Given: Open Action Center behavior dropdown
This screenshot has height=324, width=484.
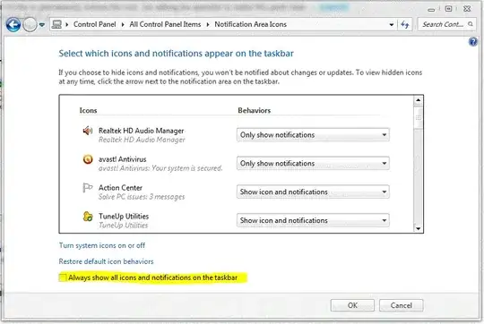Looking at the screenshot, I should (313, 192).
